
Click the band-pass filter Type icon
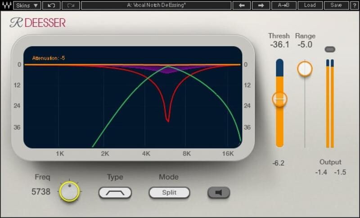pos(115,193)
